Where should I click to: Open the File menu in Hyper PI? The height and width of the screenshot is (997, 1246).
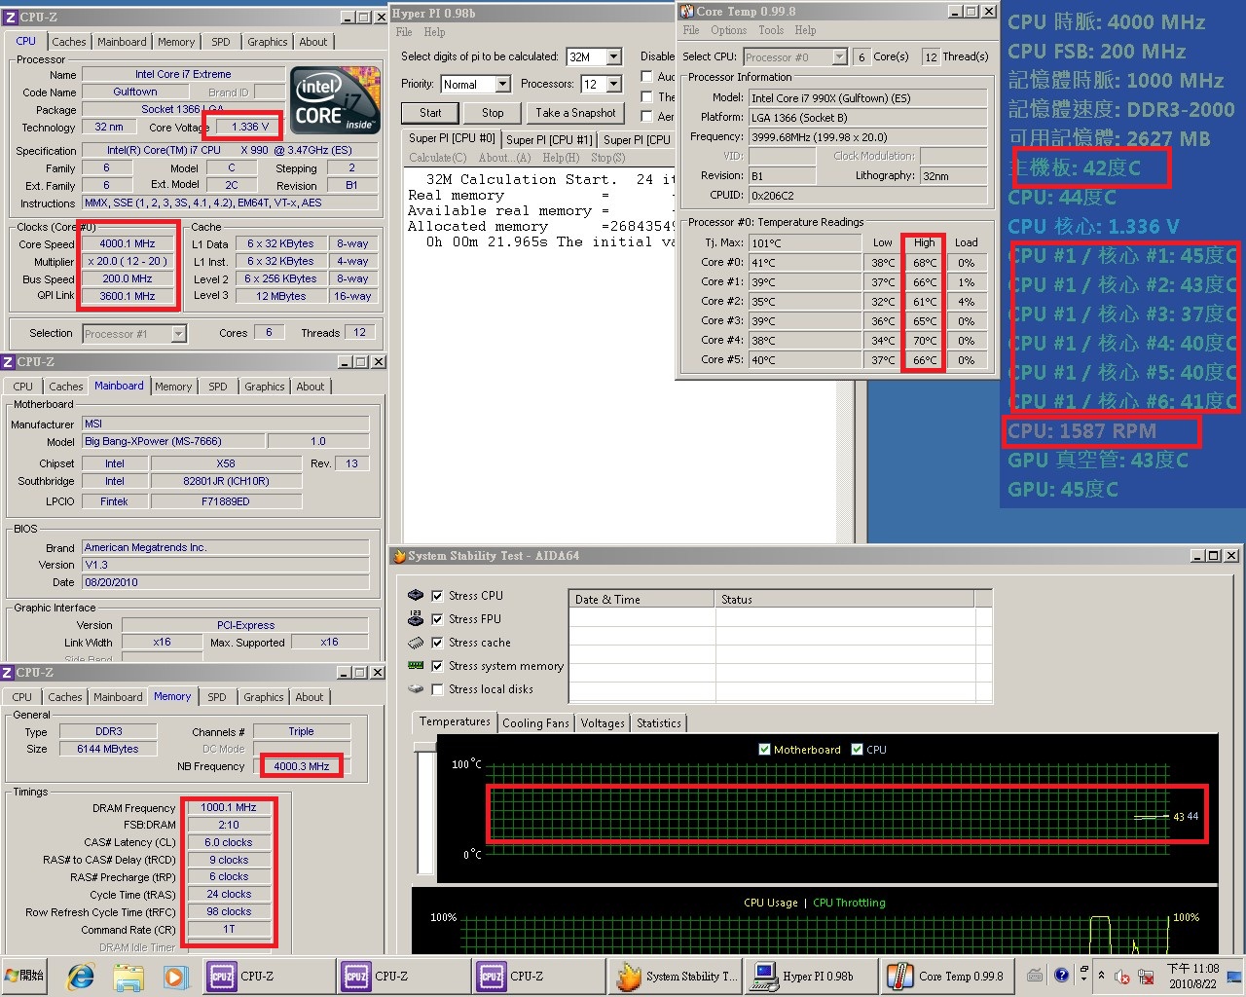(404, 32)
